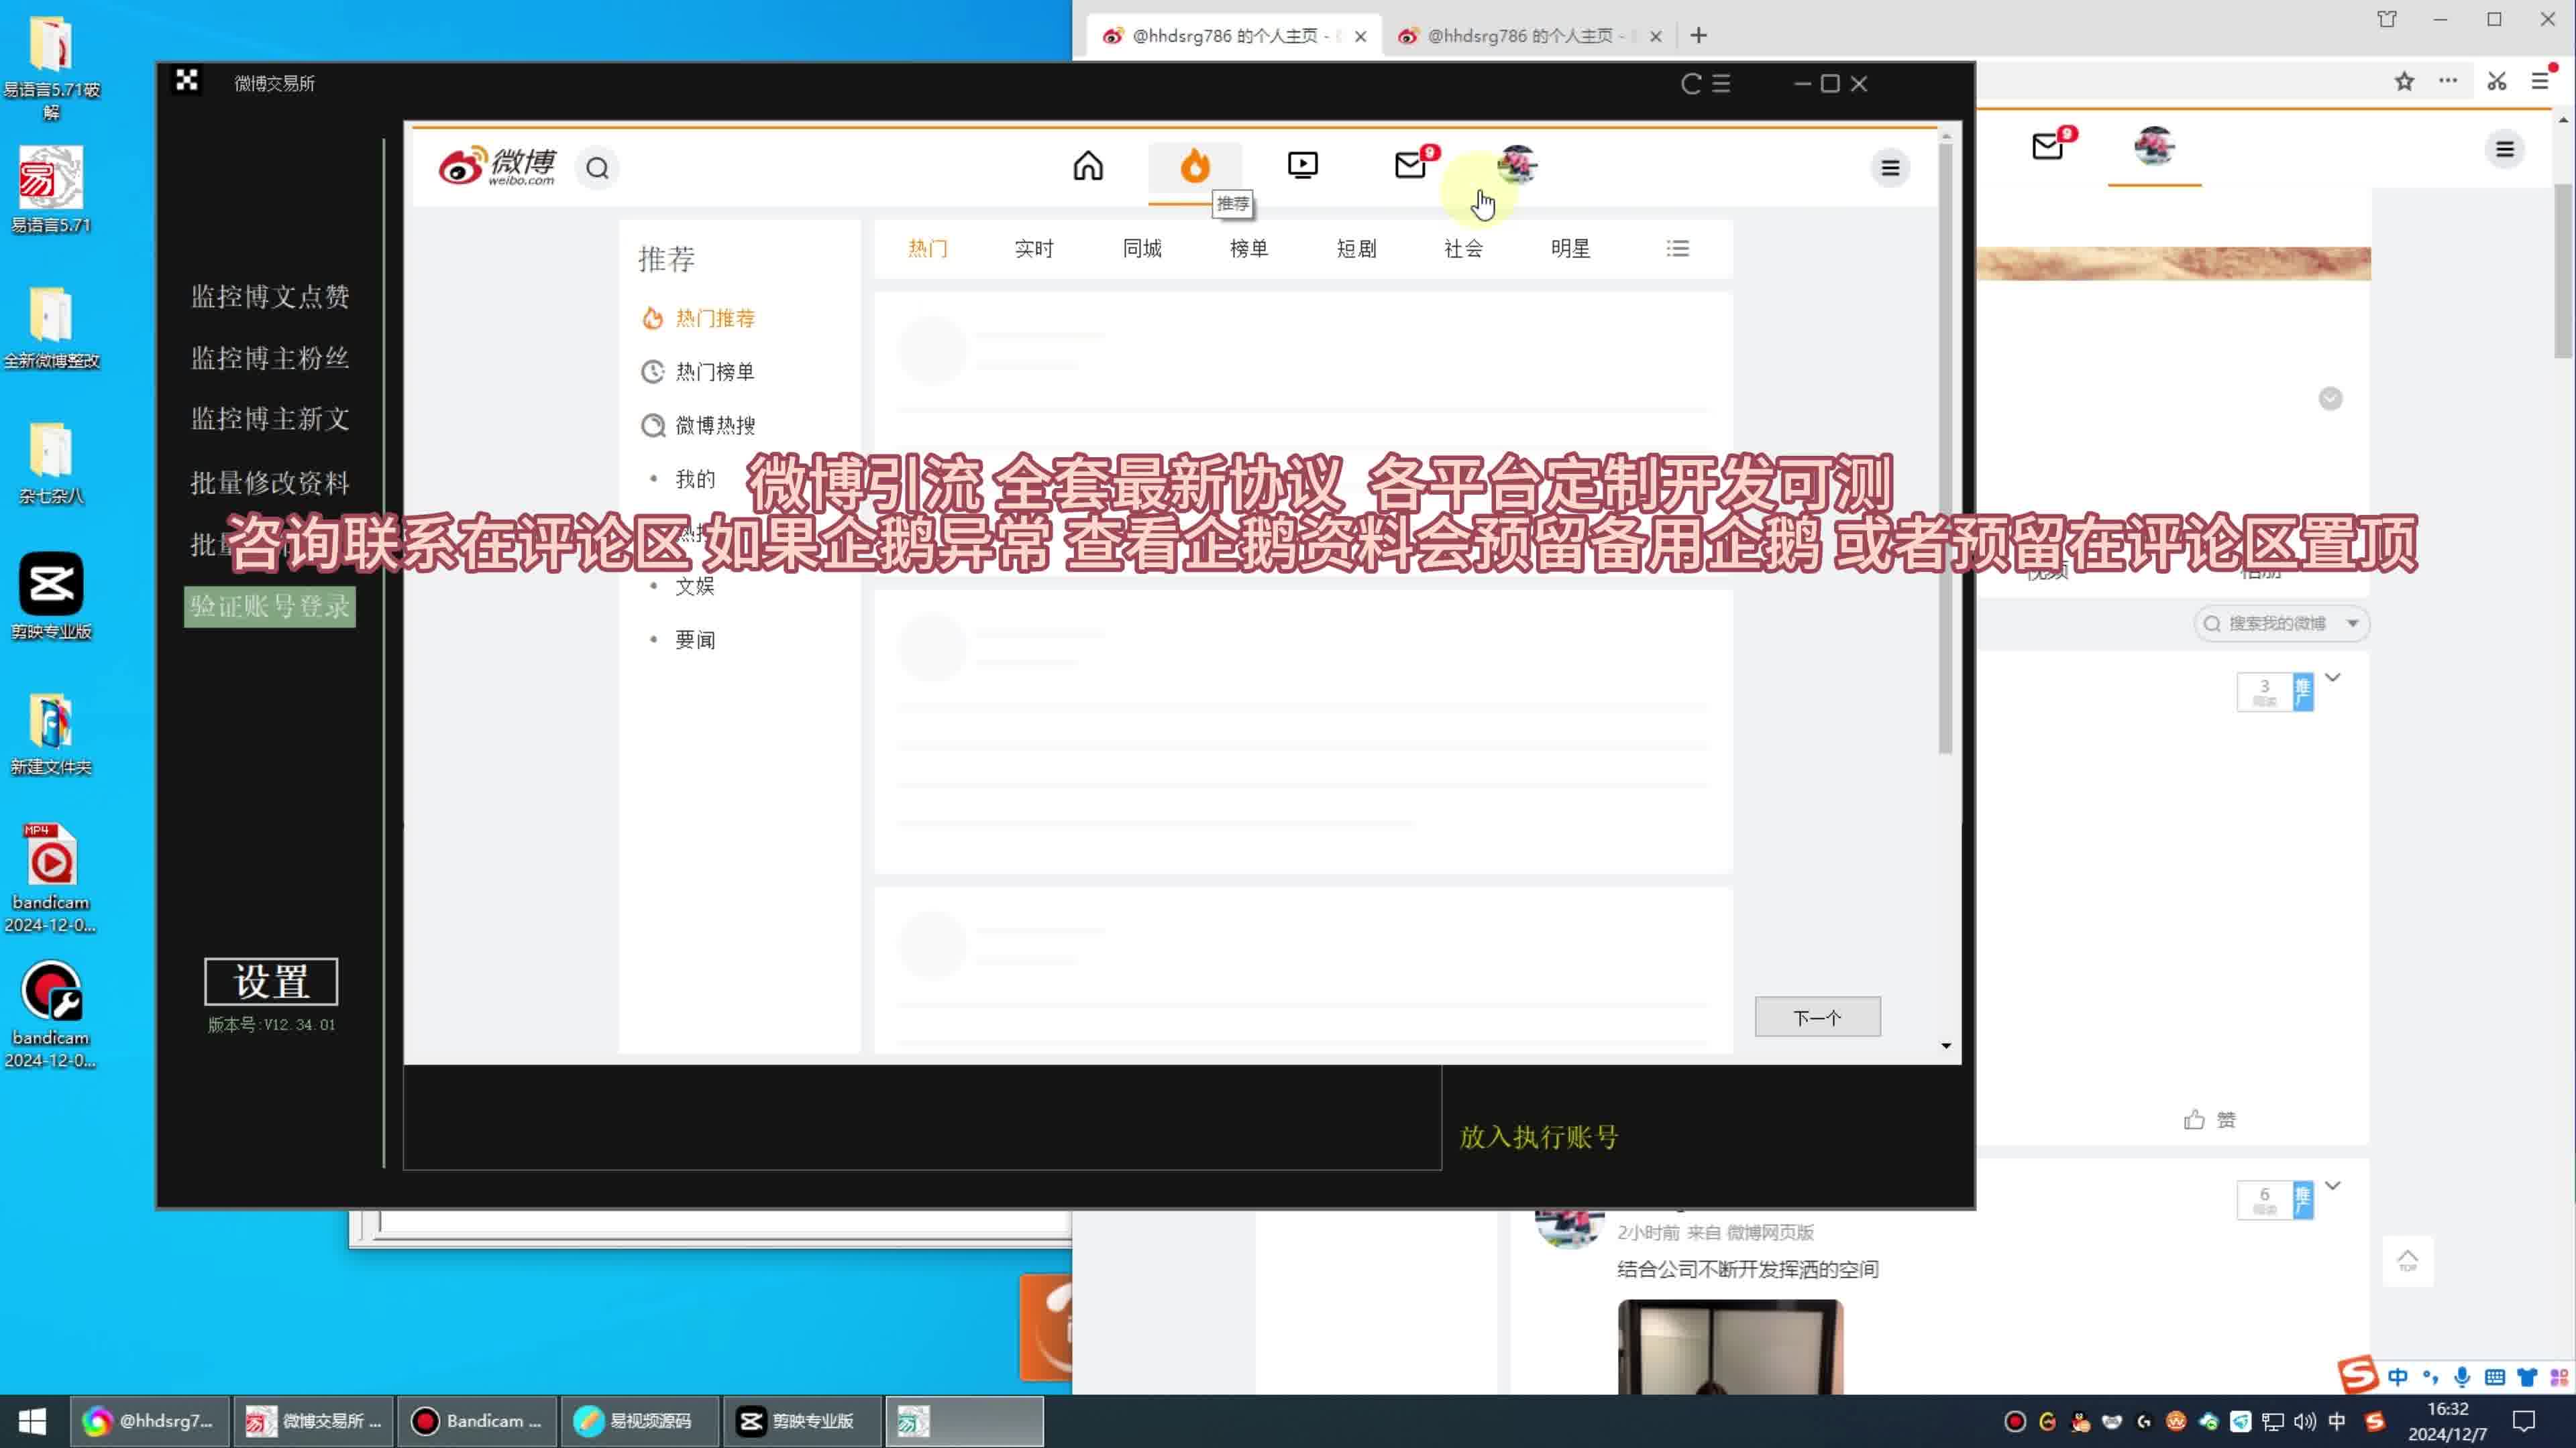Choose 批量修改资料 in the left panel
The height and width of the screenshot is (1448, 2576).
pyautogui.click(x=270, y=483)
